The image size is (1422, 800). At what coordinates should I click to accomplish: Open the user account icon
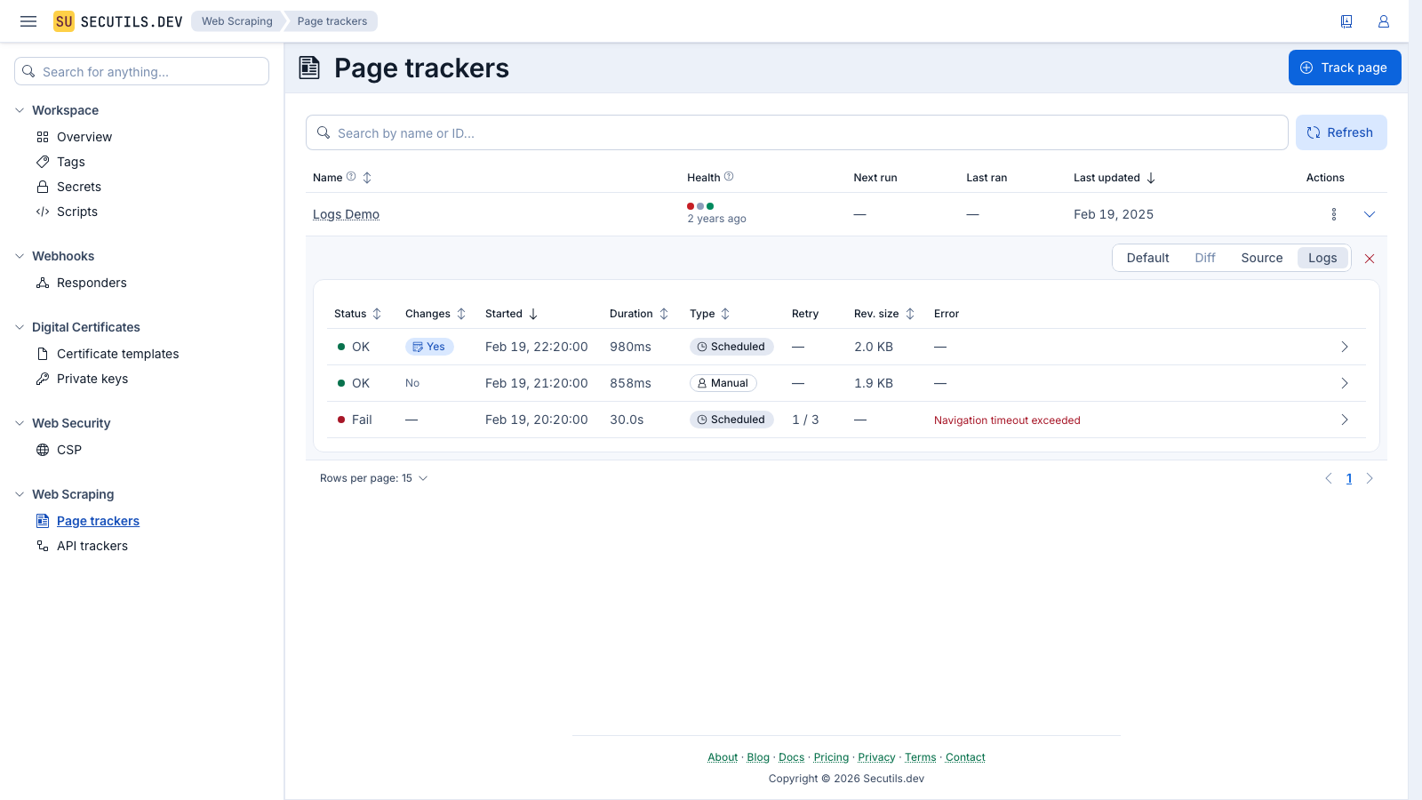(x=1384, y=21)
